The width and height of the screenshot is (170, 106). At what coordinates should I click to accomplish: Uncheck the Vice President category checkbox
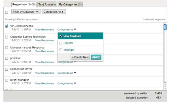pos(61,36)
